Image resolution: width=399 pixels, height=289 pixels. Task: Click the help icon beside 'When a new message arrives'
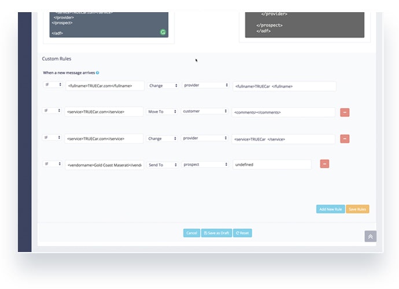98,73
